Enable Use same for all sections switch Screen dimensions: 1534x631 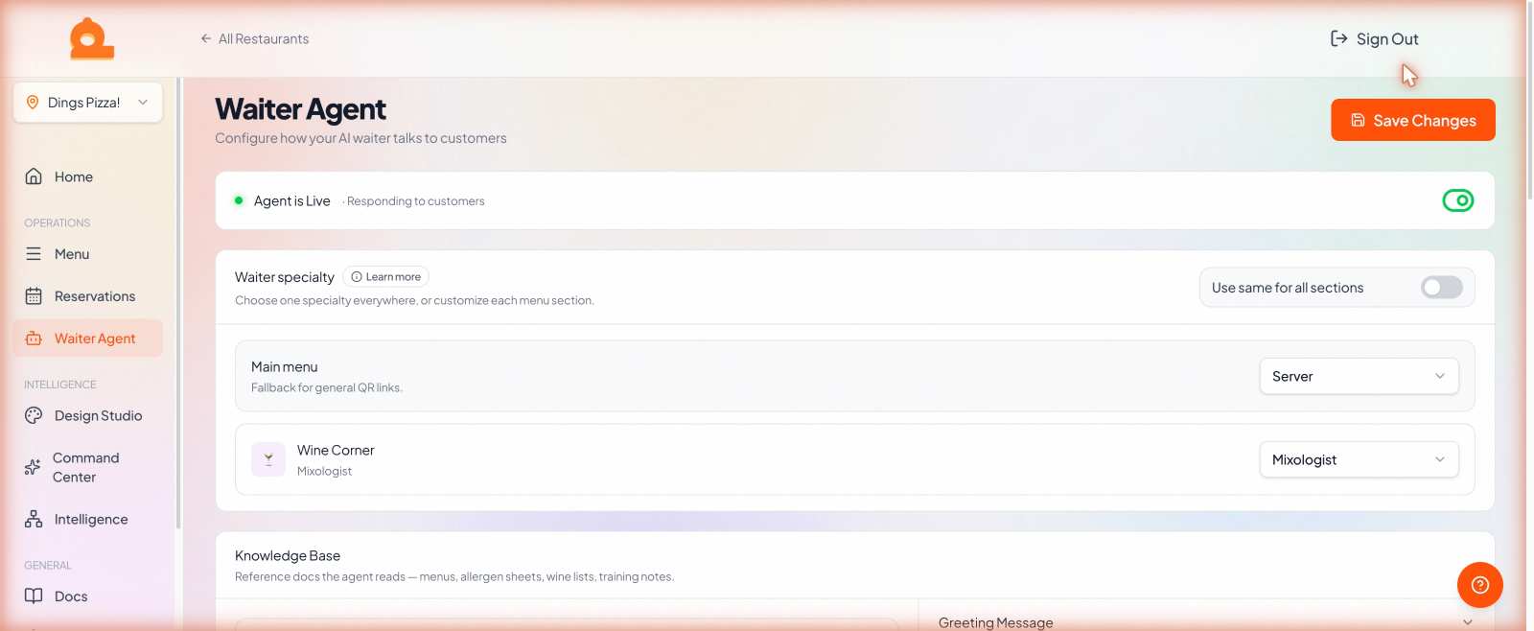coord(1442,288)
